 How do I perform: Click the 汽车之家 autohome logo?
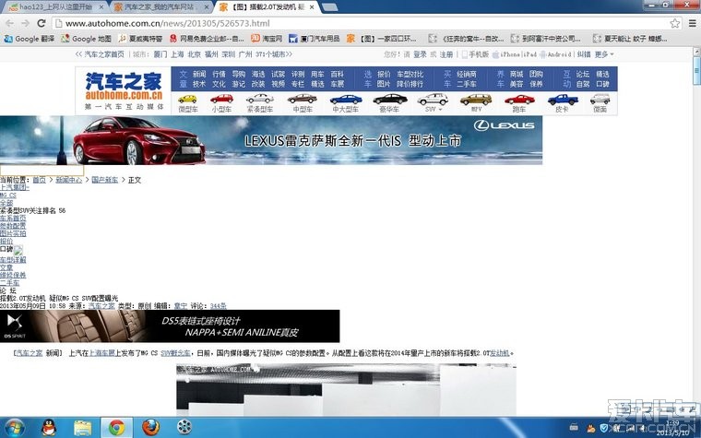click(124, 90)
